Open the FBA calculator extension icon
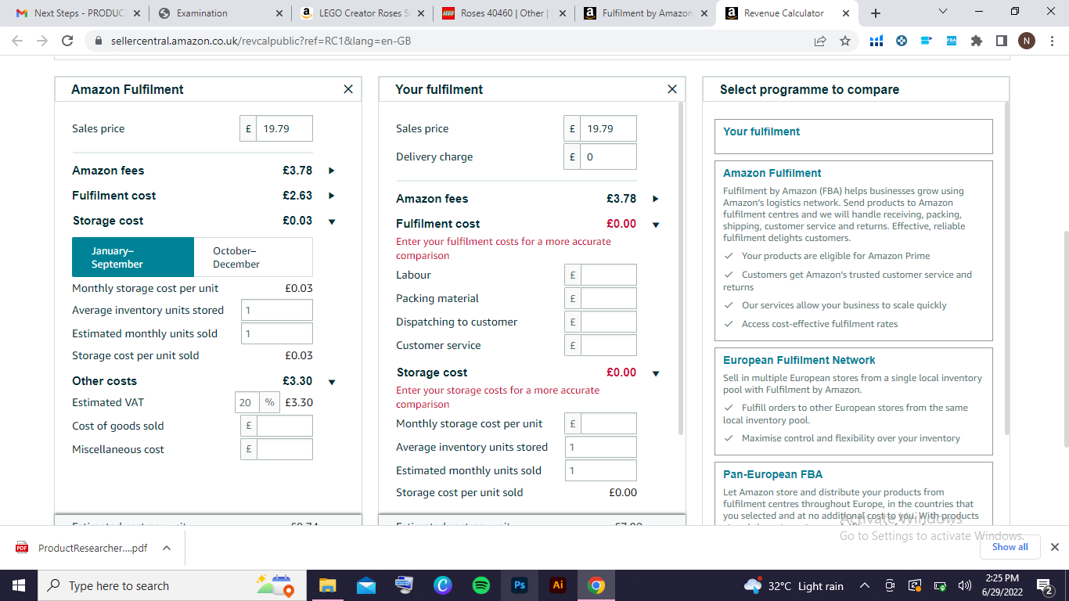The image size is (1069, 601). pos(952,41)
